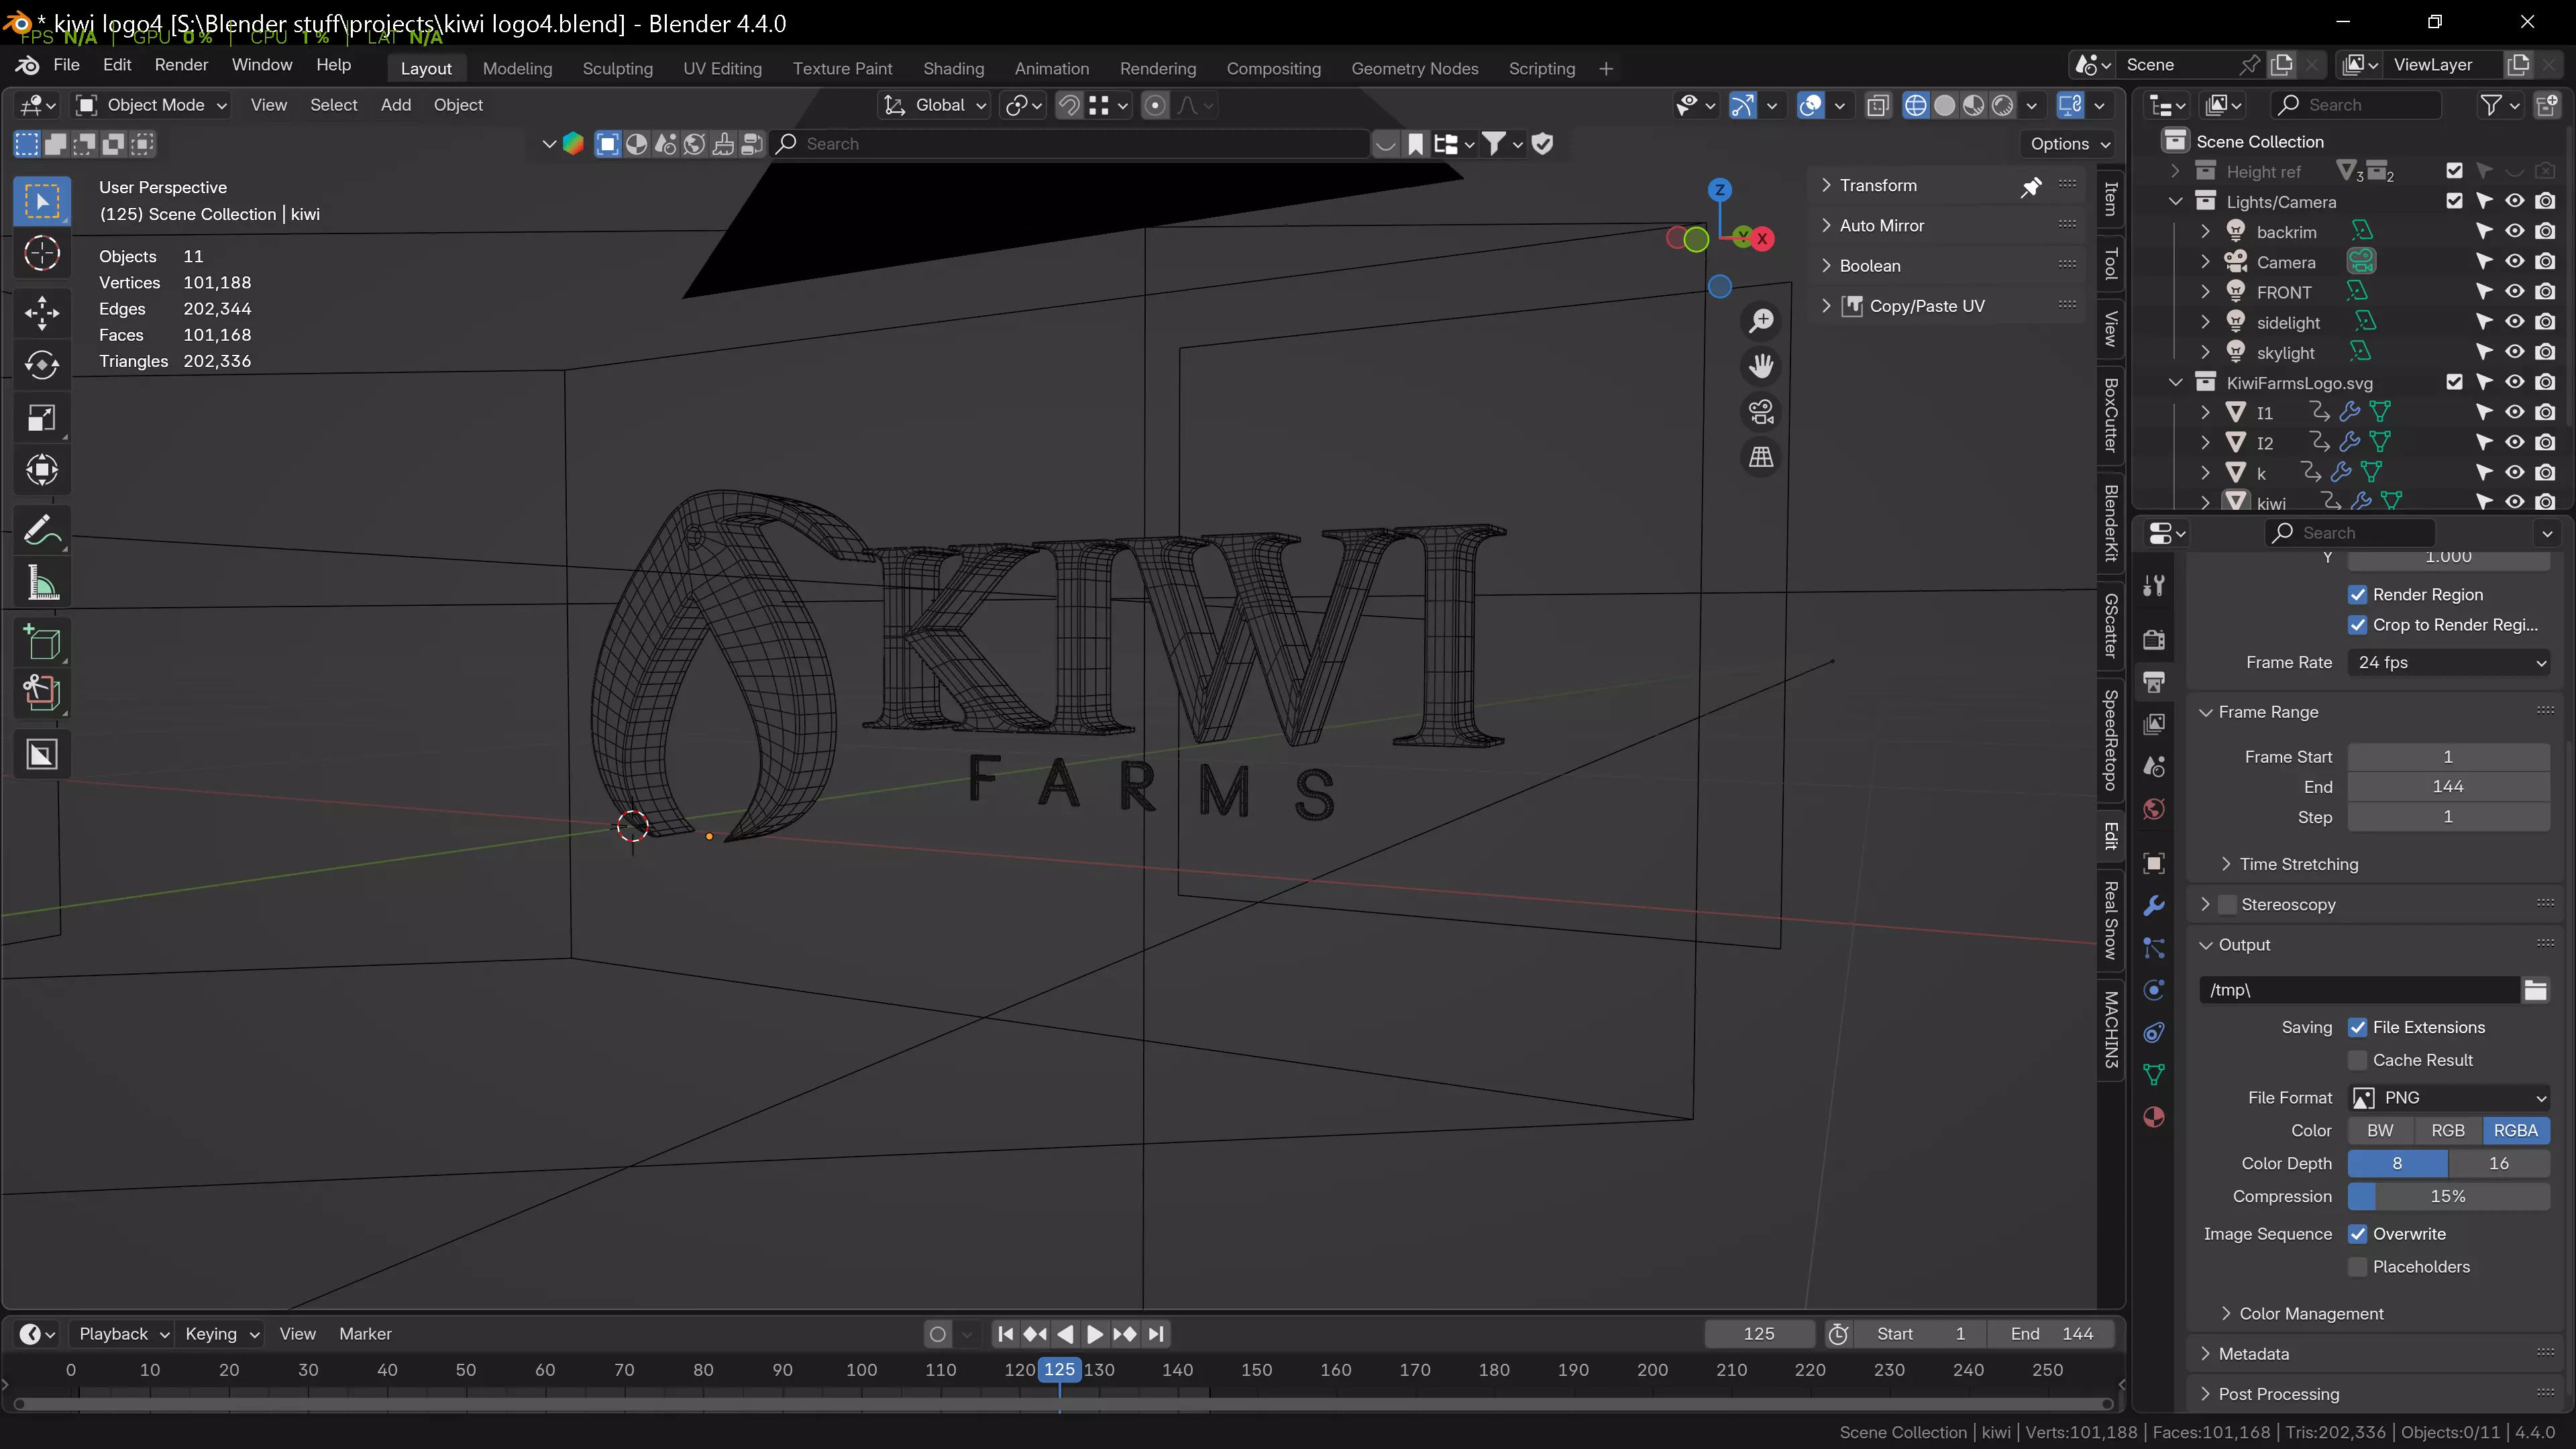Select the Select Box tool

(42, 202)
